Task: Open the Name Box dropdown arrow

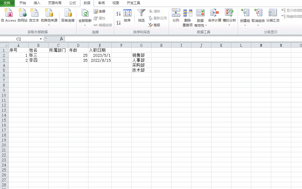Action: click(41, 39)
